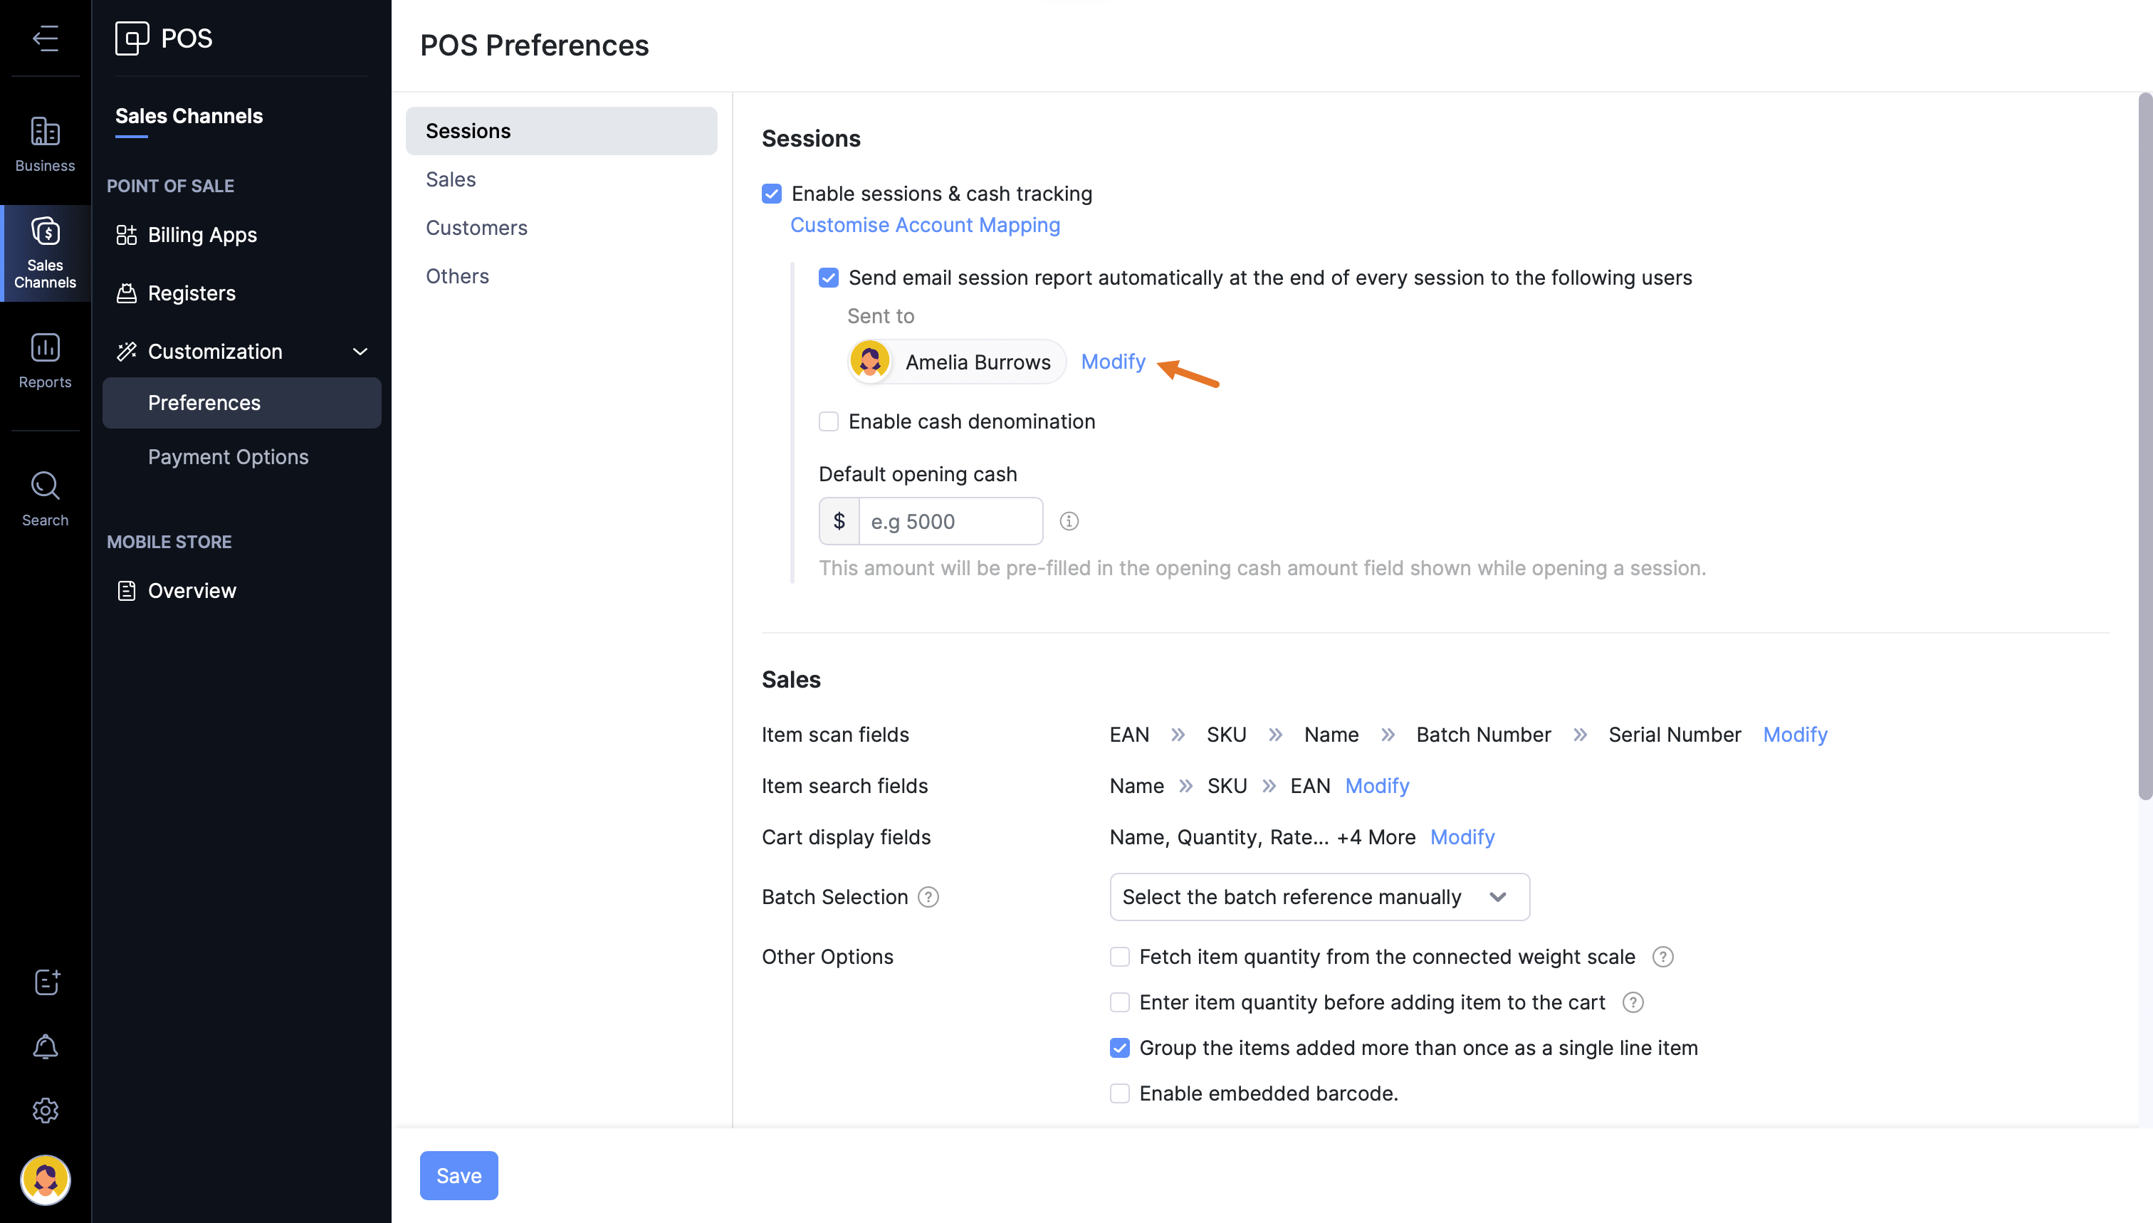Collapse the sidebar with the top-left arrow icon
The height and width of the screenshot is (1223, 2153).
pos(46,38)
